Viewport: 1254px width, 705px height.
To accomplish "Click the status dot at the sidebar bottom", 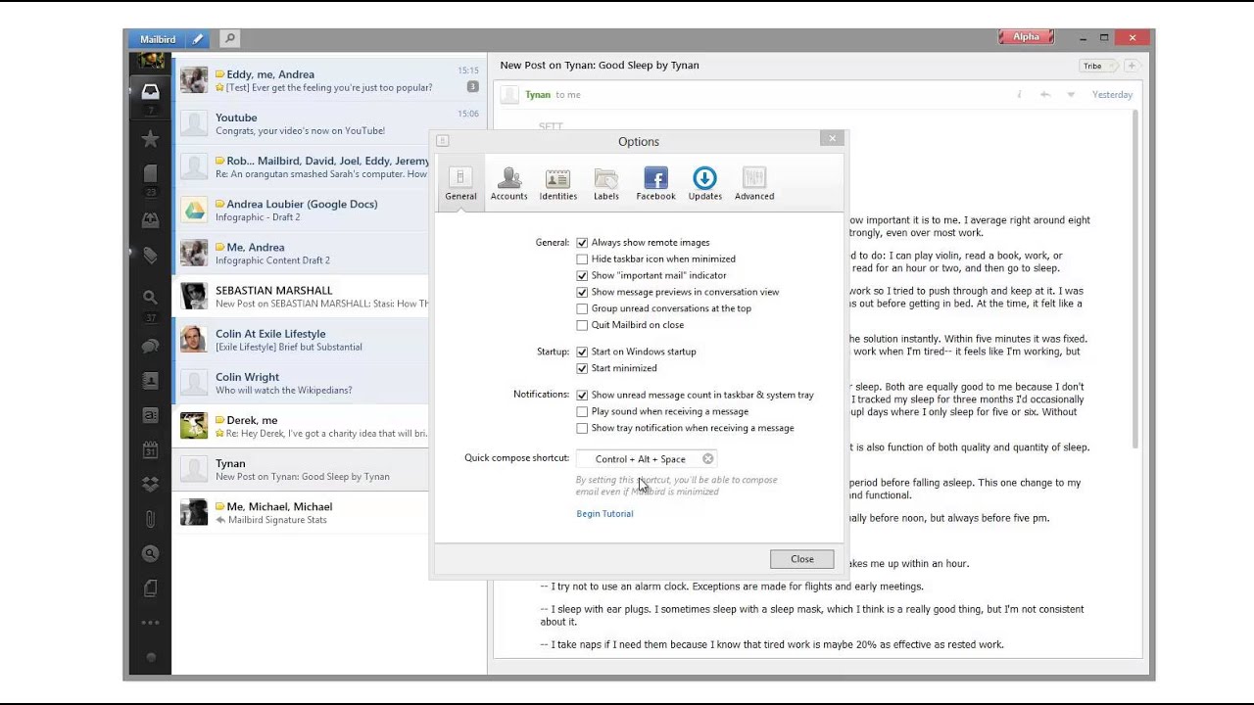I will coord(150,658).
